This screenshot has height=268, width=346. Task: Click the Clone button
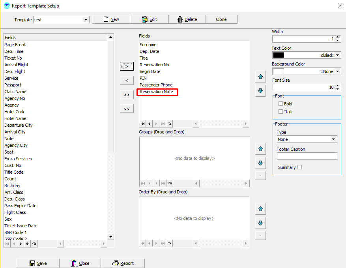click(x=221, y=19)
